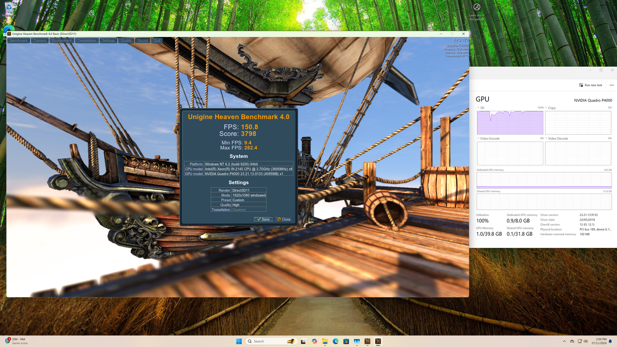Image resolution: width=617 pixels, height=347 pixels.
Task: Save the benchmark results
Action: click(x=263, y=219)
